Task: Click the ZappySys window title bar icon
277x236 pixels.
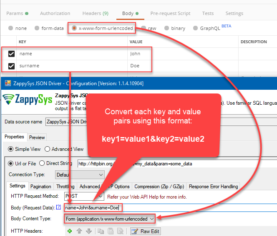Action: tap(8, 83)
